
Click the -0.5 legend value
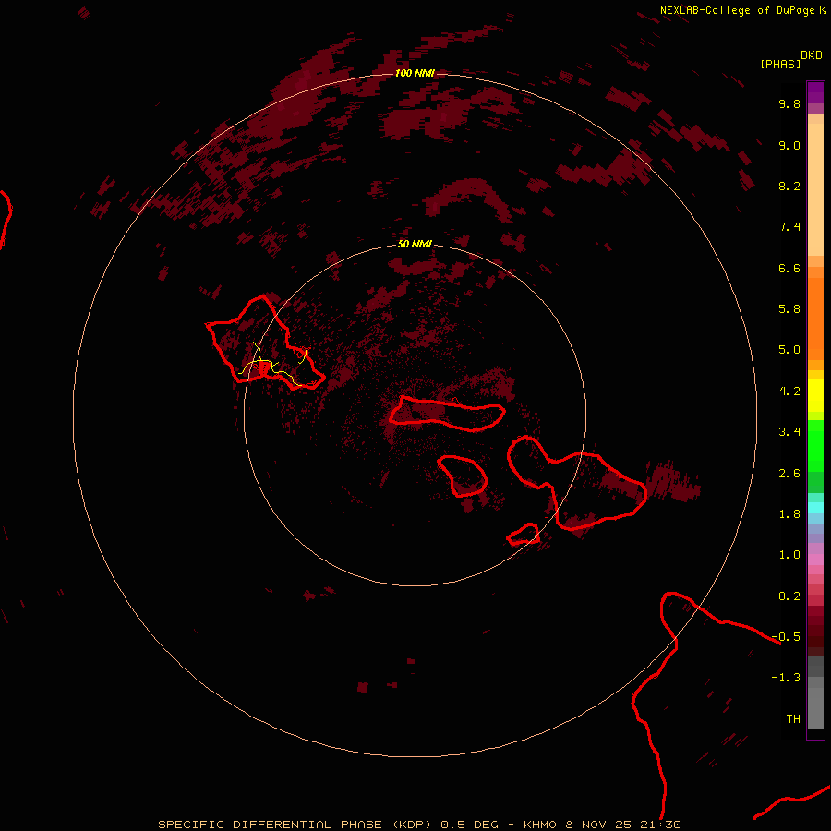pyautogui.click(x=786, y=637)
